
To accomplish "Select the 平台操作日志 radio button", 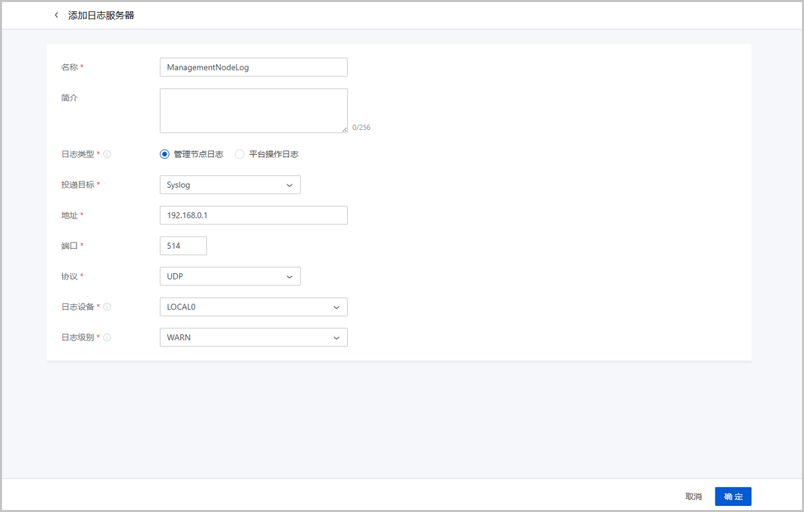I will coord(240,154).
